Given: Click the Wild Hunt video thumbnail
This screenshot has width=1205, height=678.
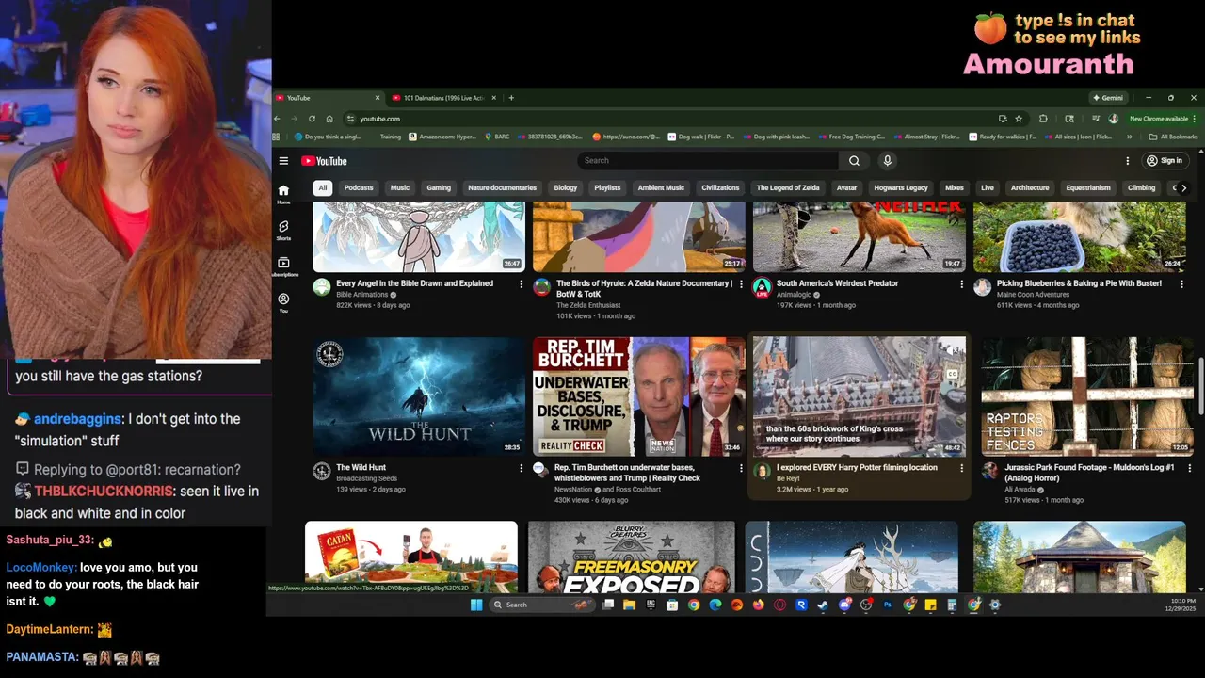Looking at the screenshot, I should (419, 396).
